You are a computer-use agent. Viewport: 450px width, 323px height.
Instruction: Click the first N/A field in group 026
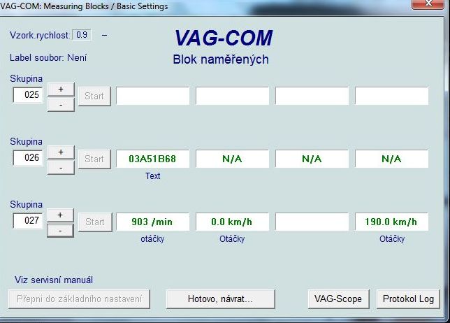[x=232, y=159]
